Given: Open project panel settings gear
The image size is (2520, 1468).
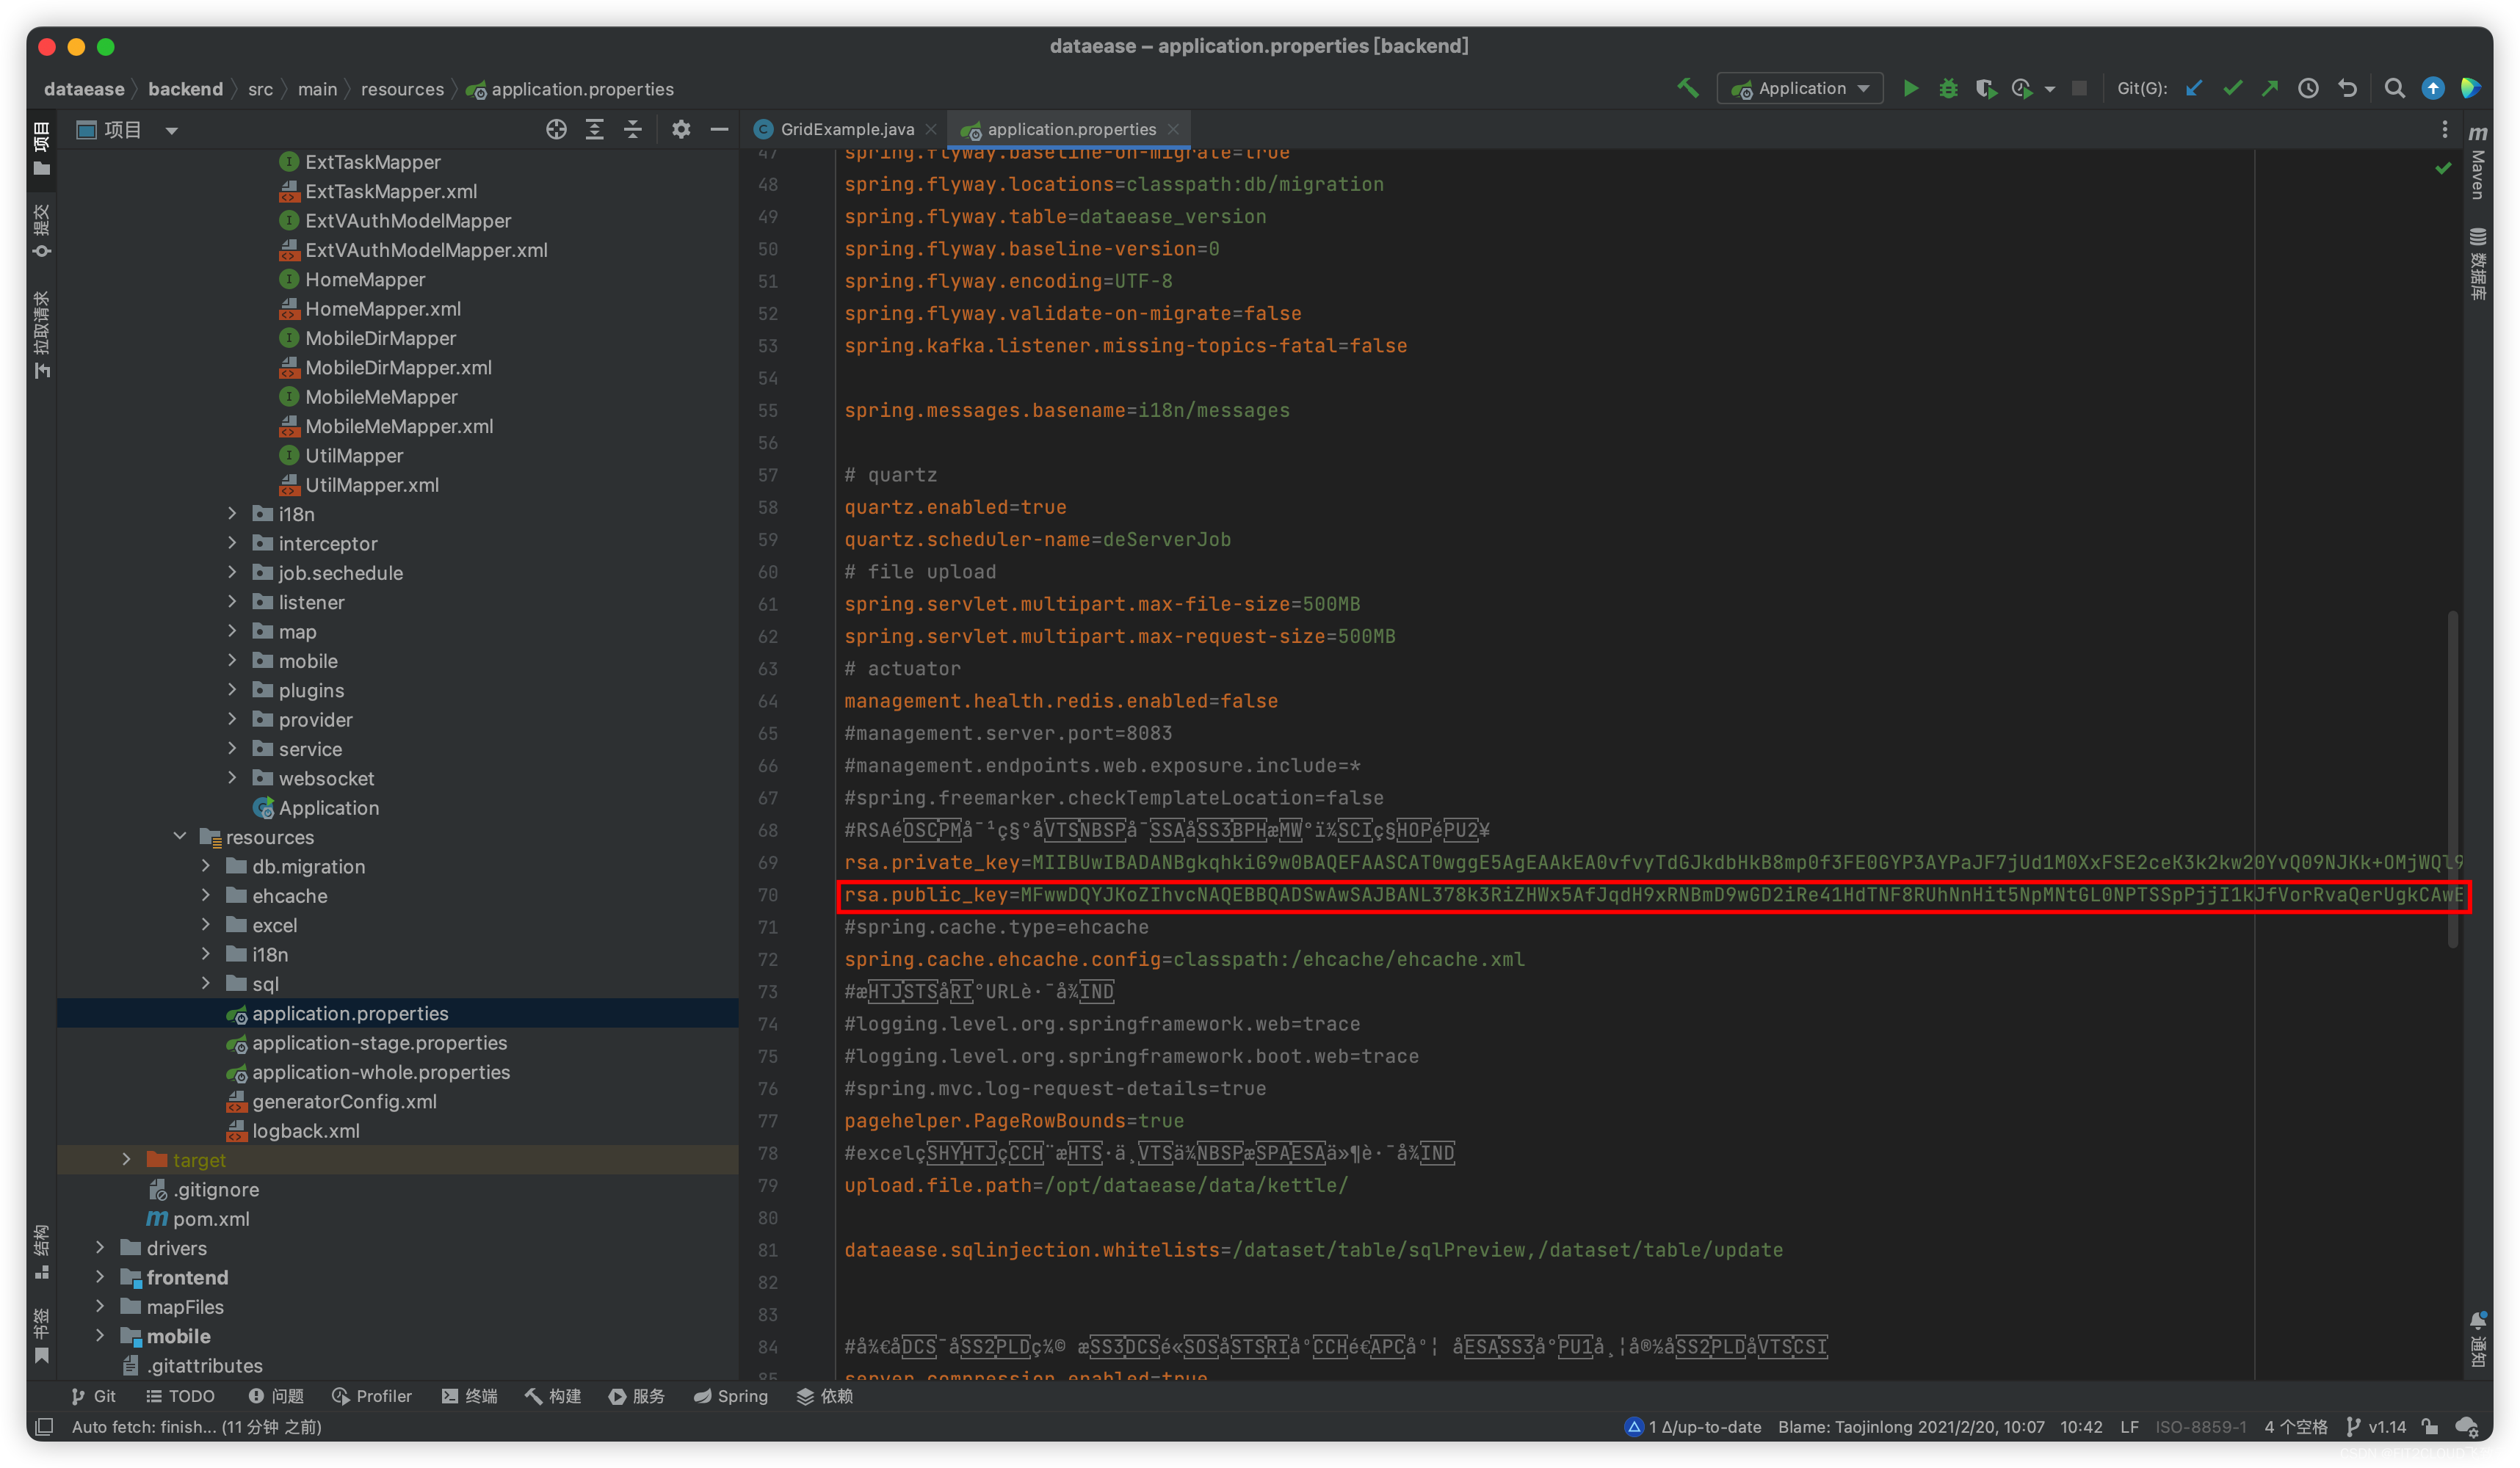Looking at the screenshot, I should [681, 130].
